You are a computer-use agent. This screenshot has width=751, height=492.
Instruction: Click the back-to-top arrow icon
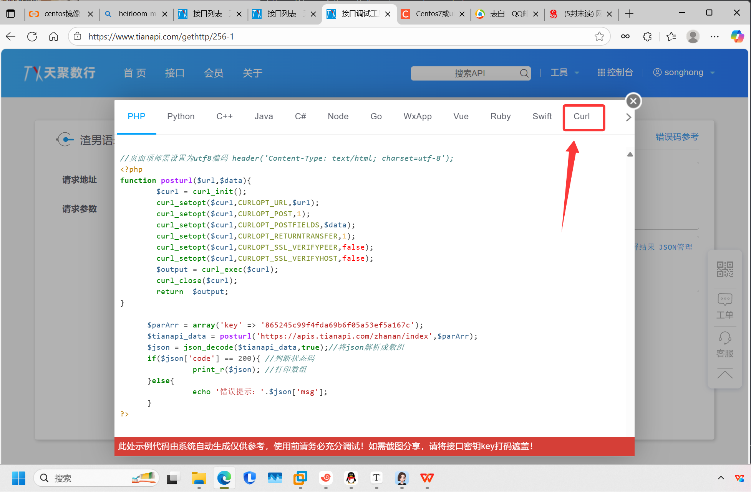tap(724, 374)
